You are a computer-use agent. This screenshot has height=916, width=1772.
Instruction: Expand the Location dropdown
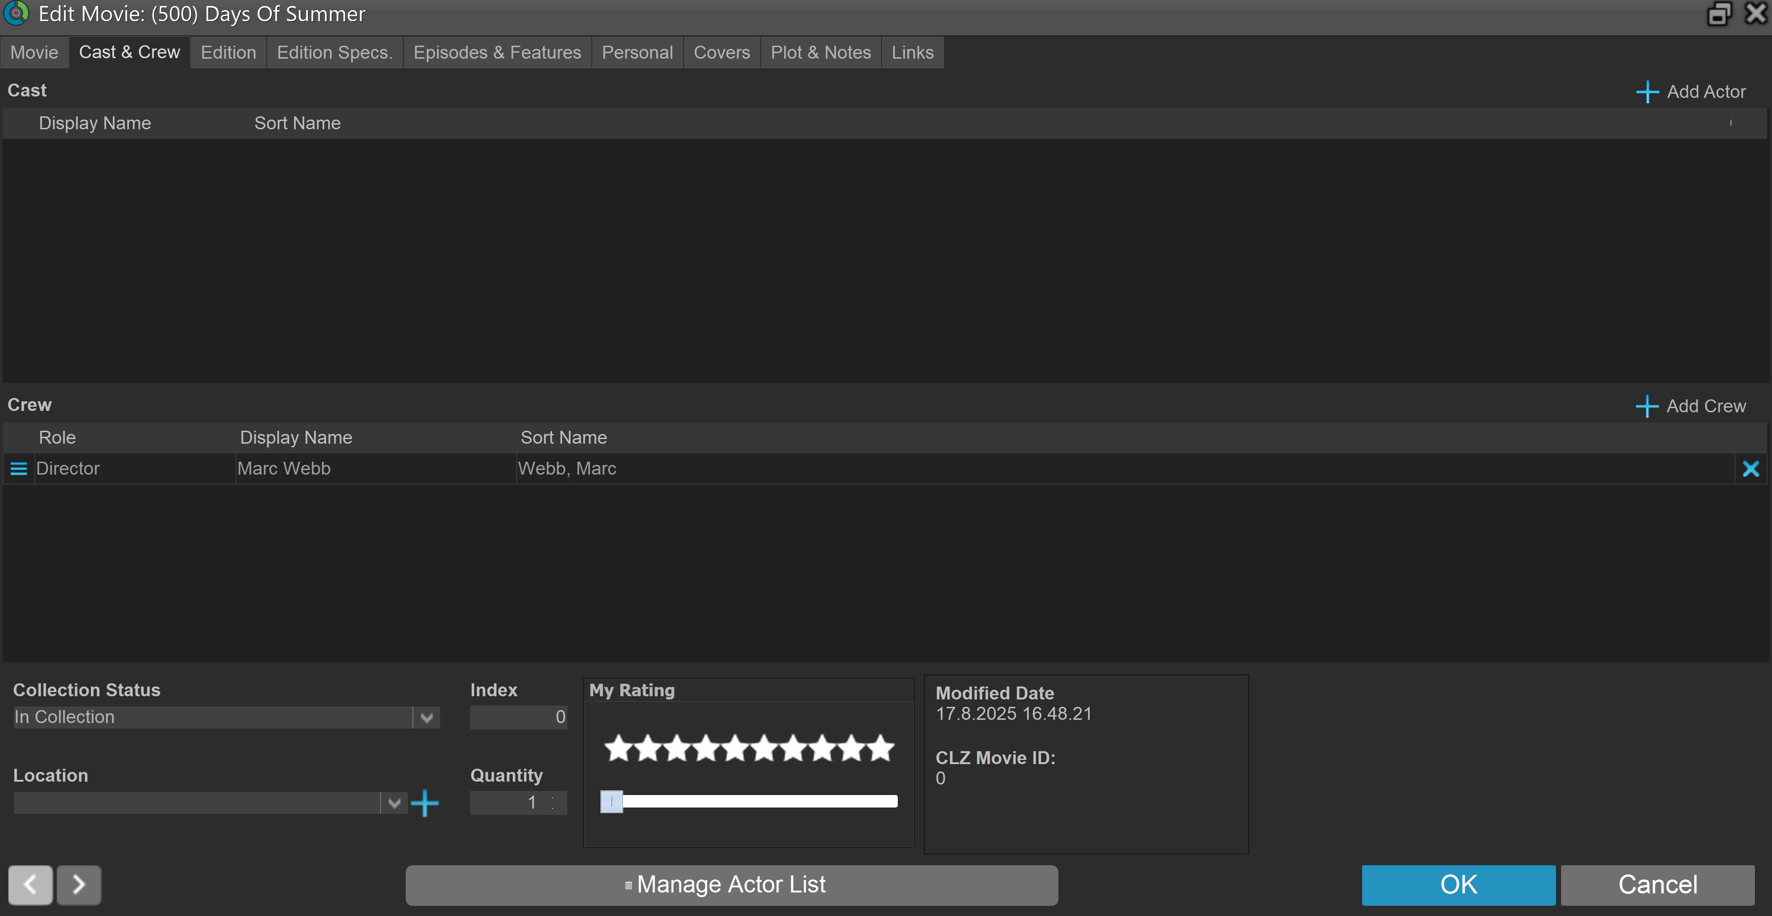pyautogui.click(x=394, y=802)
